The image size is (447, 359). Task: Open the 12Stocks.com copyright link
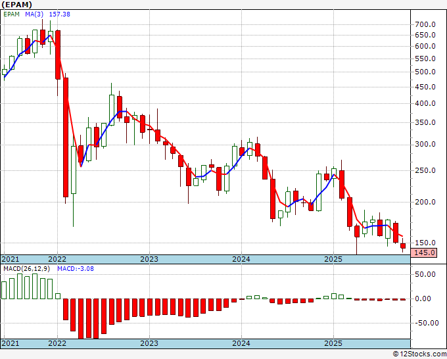[x=419, y=354]
